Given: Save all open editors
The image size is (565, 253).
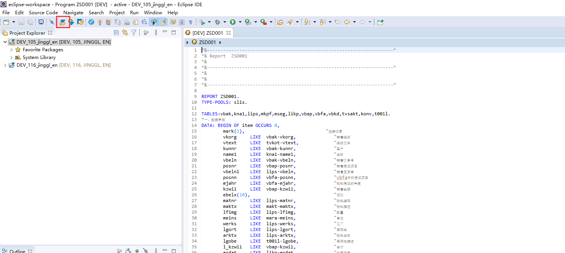Looking at the screenshot, I should (x=30, y=22).
